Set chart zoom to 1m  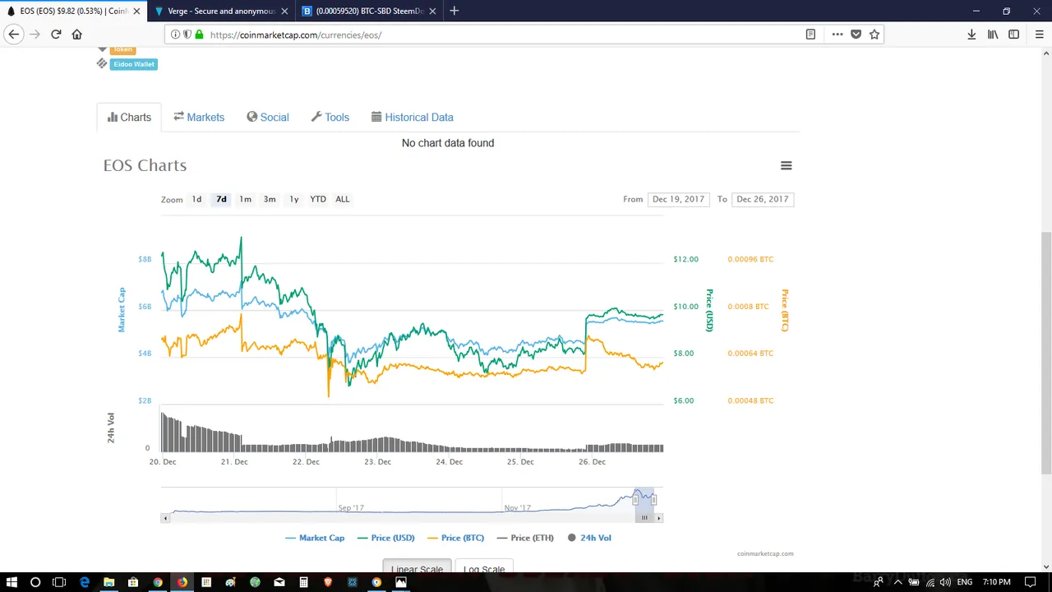(x=245, y=199)
